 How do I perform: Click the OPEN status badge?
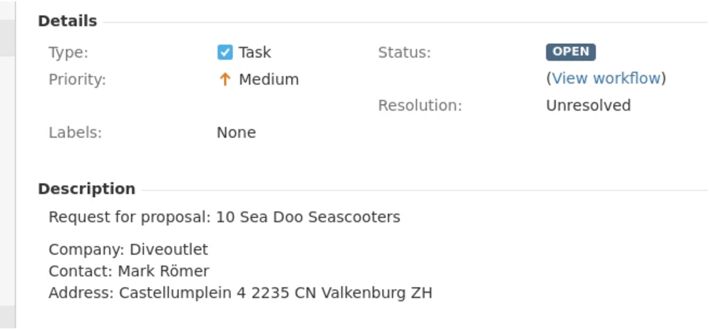point(570,52)
